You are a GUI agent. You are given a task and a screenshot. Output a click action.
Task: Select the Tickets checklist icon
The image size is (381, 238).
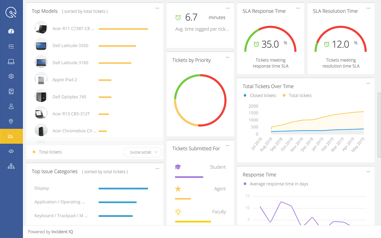11,46
